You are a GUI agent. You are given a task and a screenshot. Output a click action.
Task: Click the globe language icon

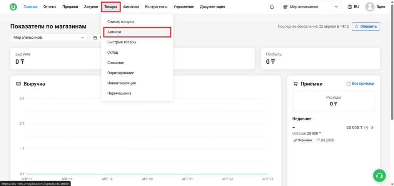[x=350, y=7]
